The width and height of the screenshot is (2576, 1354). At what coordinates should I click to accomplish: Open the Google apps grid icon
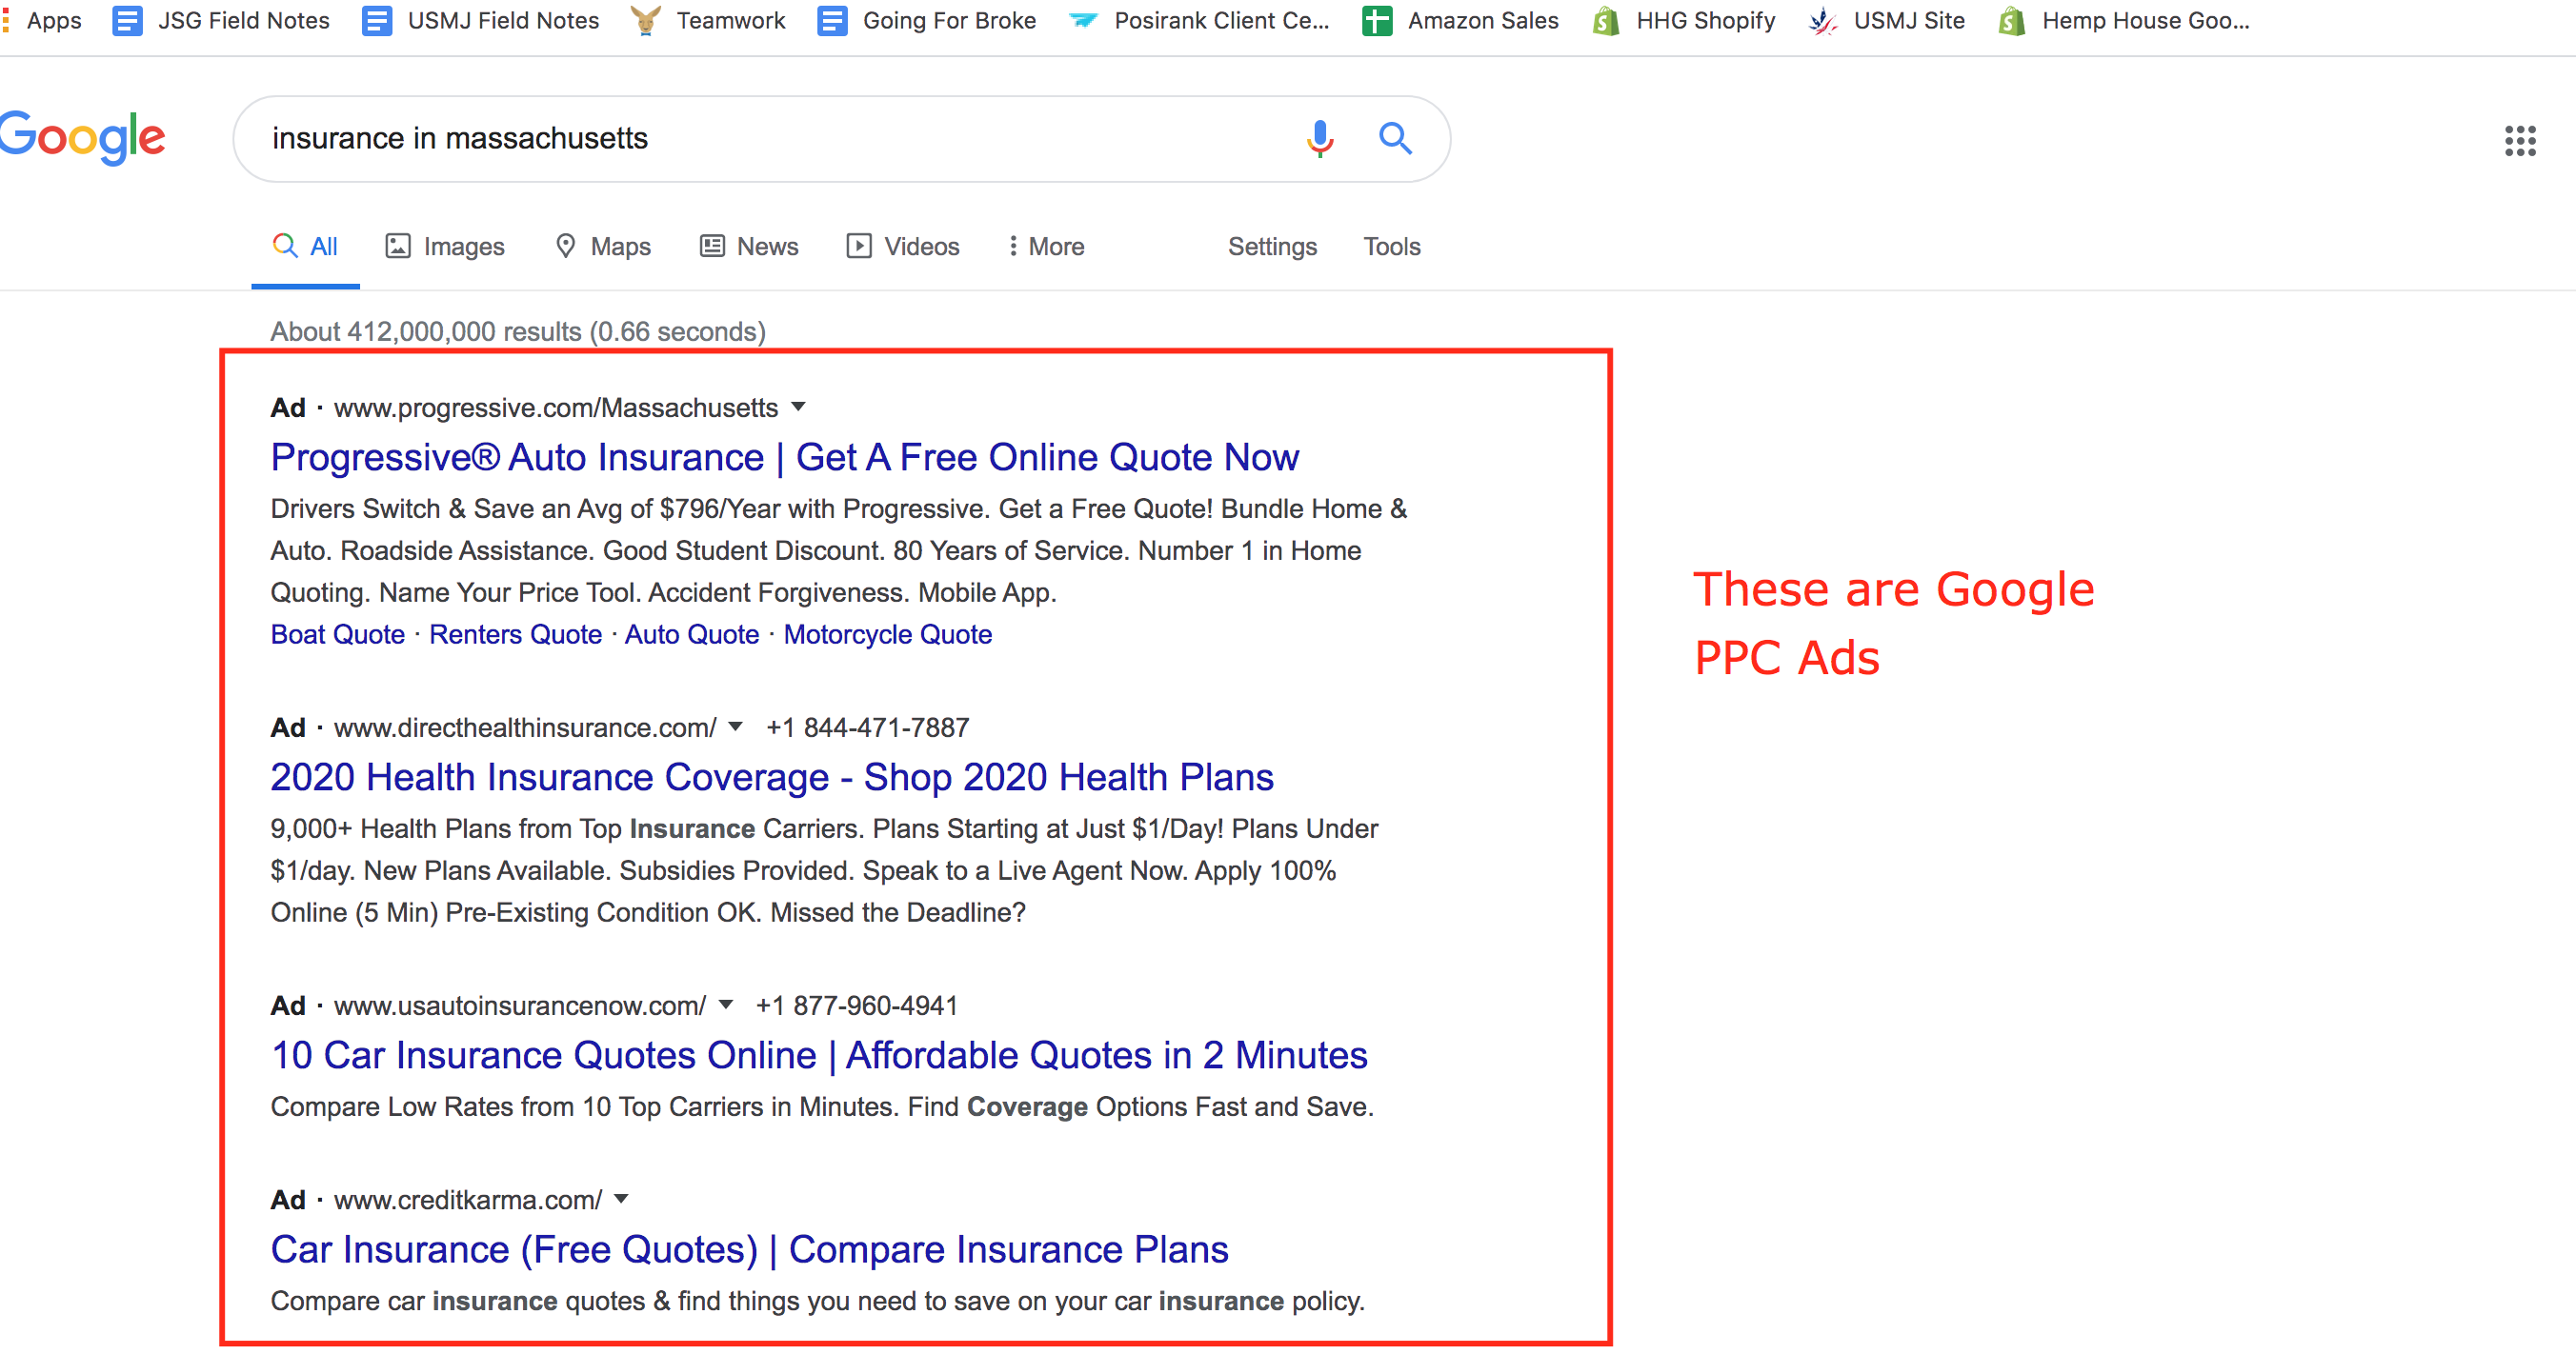point(2519,141)
